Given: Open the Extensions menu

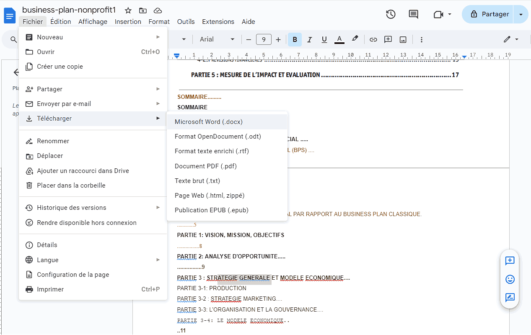Looking at the screenshot, I should (218, 22).
